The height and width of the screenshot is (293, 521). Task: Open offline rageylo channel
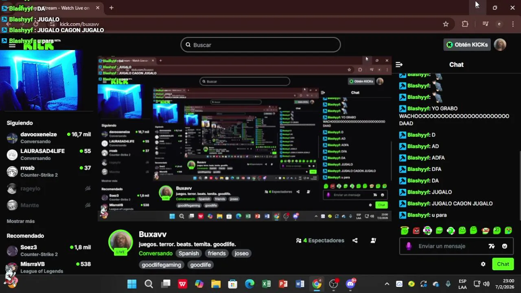point(49,188)
